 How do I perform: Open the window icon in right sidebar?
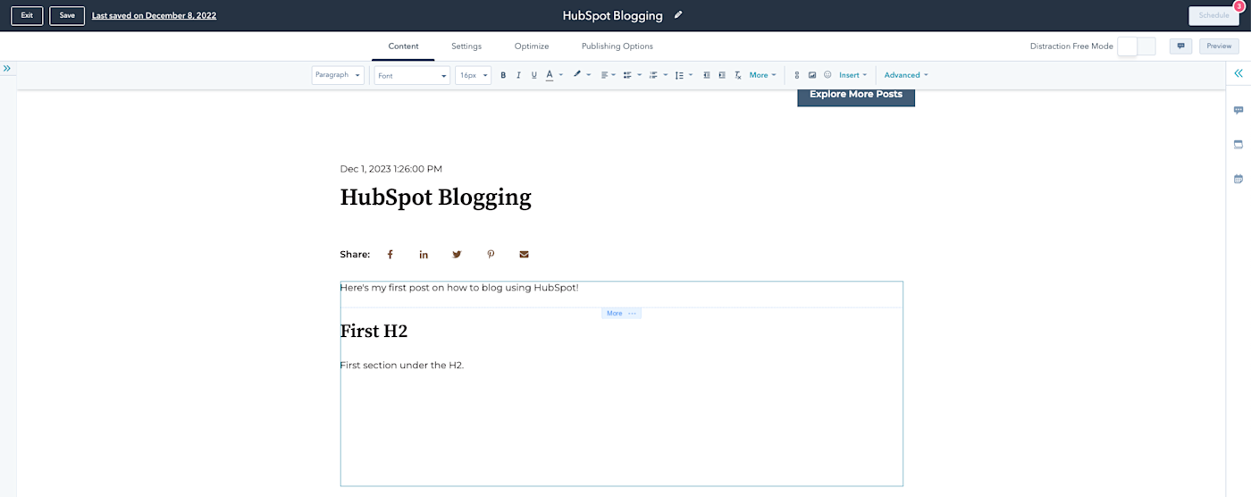1238,144
